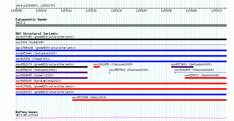Select the nsv3241805 thin blue line

click(201, 72)
